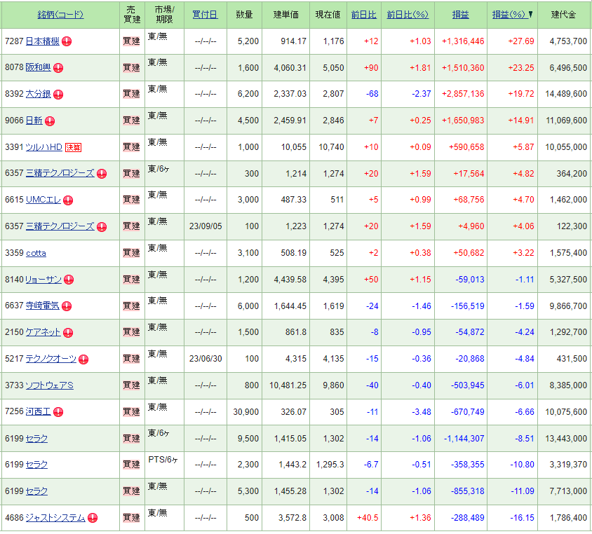592x534 pixels.
Task: Sort by 買付日 column header
Action: point(205,15)
